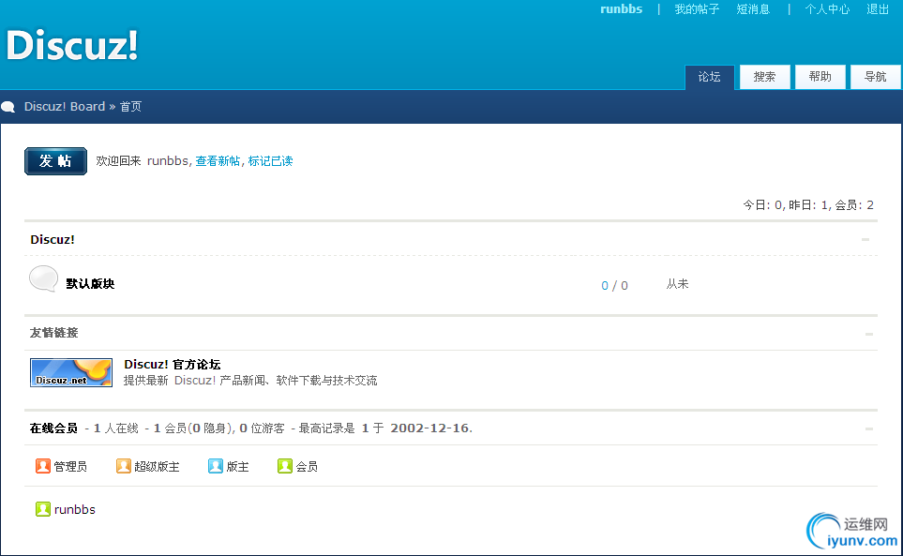Viewport: 903px width, 556px height.
Task: Click the Discuz! logo in the header
Action: pyautogui.click(x=72, y=45)
